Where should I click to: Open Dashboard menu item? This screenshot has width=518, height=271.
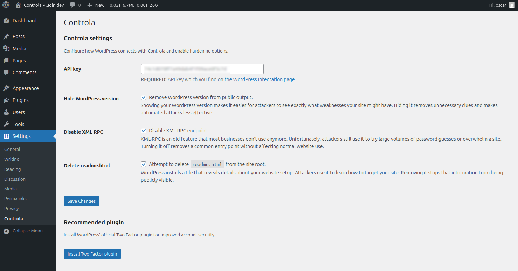pyautogui.click(x=28, y=21)
